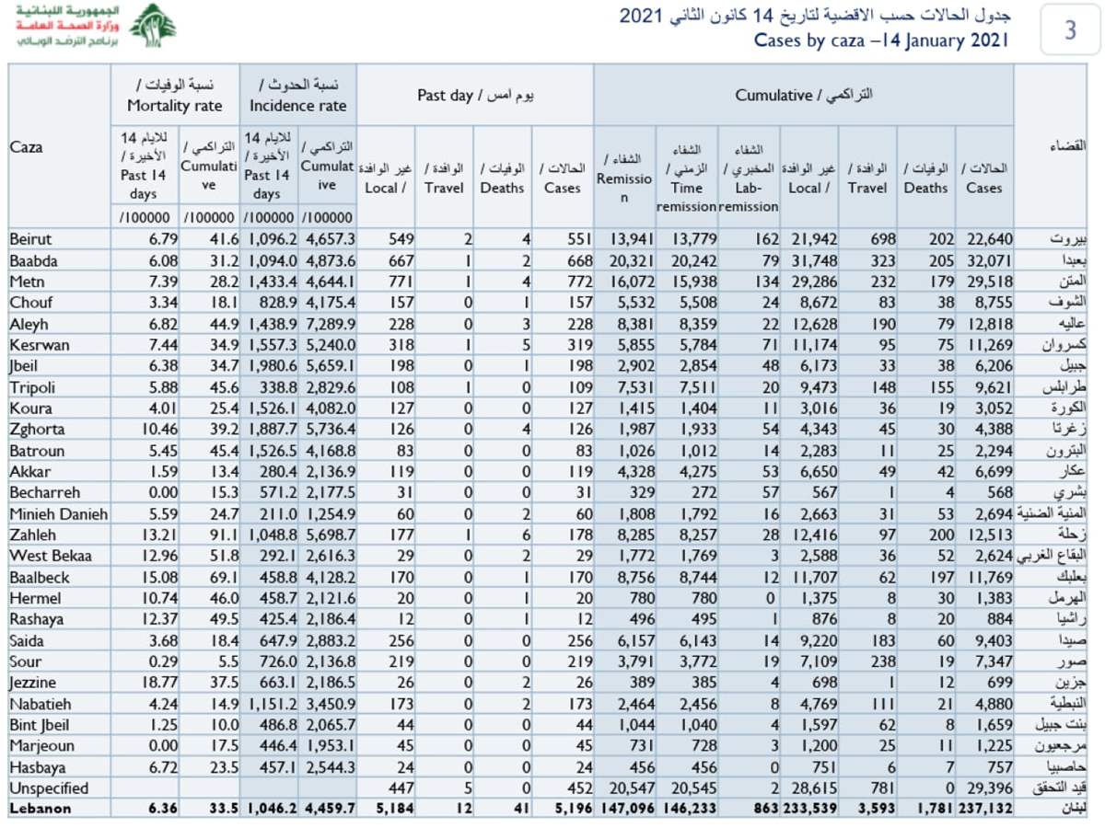Click Lebanon lab-remission total 863
1105x828 pixels.
click(x=765, y=809)
